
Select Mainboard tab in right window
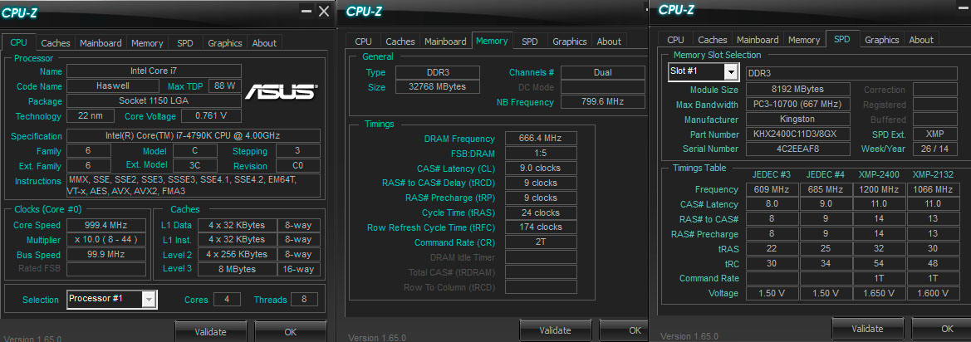[x=758, y=40]
